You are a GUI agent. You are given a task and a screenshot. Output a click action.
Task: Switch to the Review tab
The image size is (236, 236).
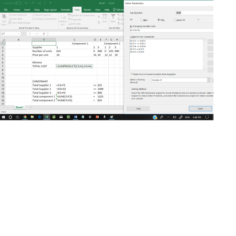coord(87,10)
